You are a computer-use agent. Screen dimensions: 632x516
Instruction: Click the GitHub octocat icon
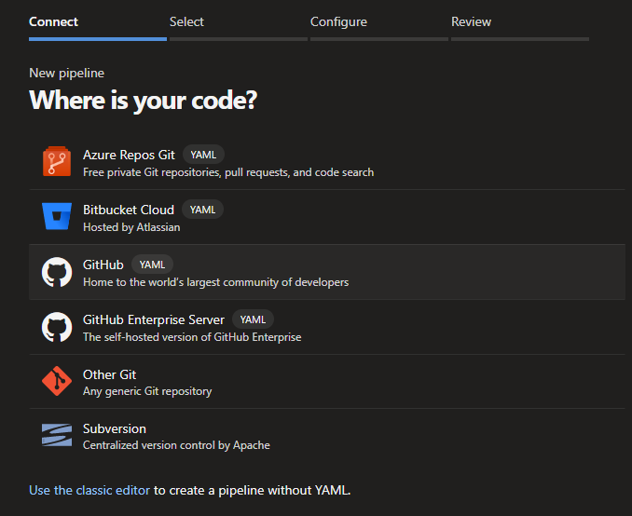tap(57, 272)
